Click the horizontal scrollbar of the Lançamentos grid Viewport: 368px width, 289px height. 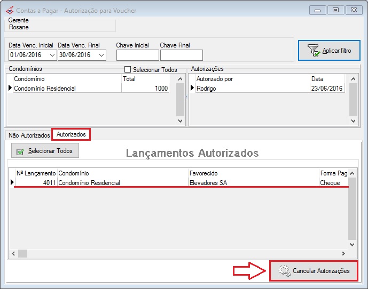coord(176,253)
